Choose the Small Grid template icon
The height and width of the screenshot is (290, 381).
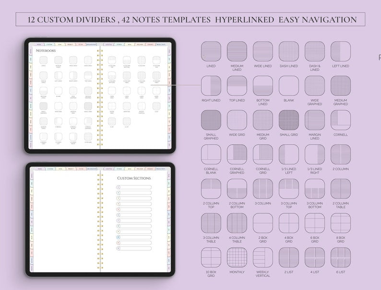click(289, 120)
